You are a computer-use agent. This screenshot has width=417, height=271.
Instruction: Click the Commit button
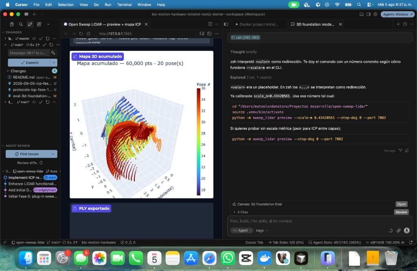[x=29, y=63]
